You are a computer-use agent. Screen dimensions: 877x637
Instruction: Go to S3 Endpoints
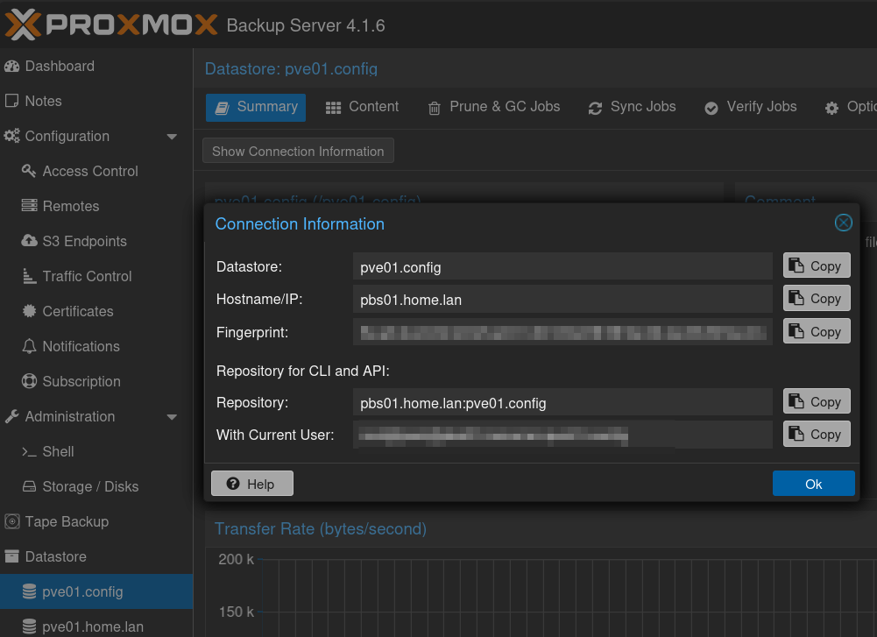pyautogui.click(x=84, y=241)
